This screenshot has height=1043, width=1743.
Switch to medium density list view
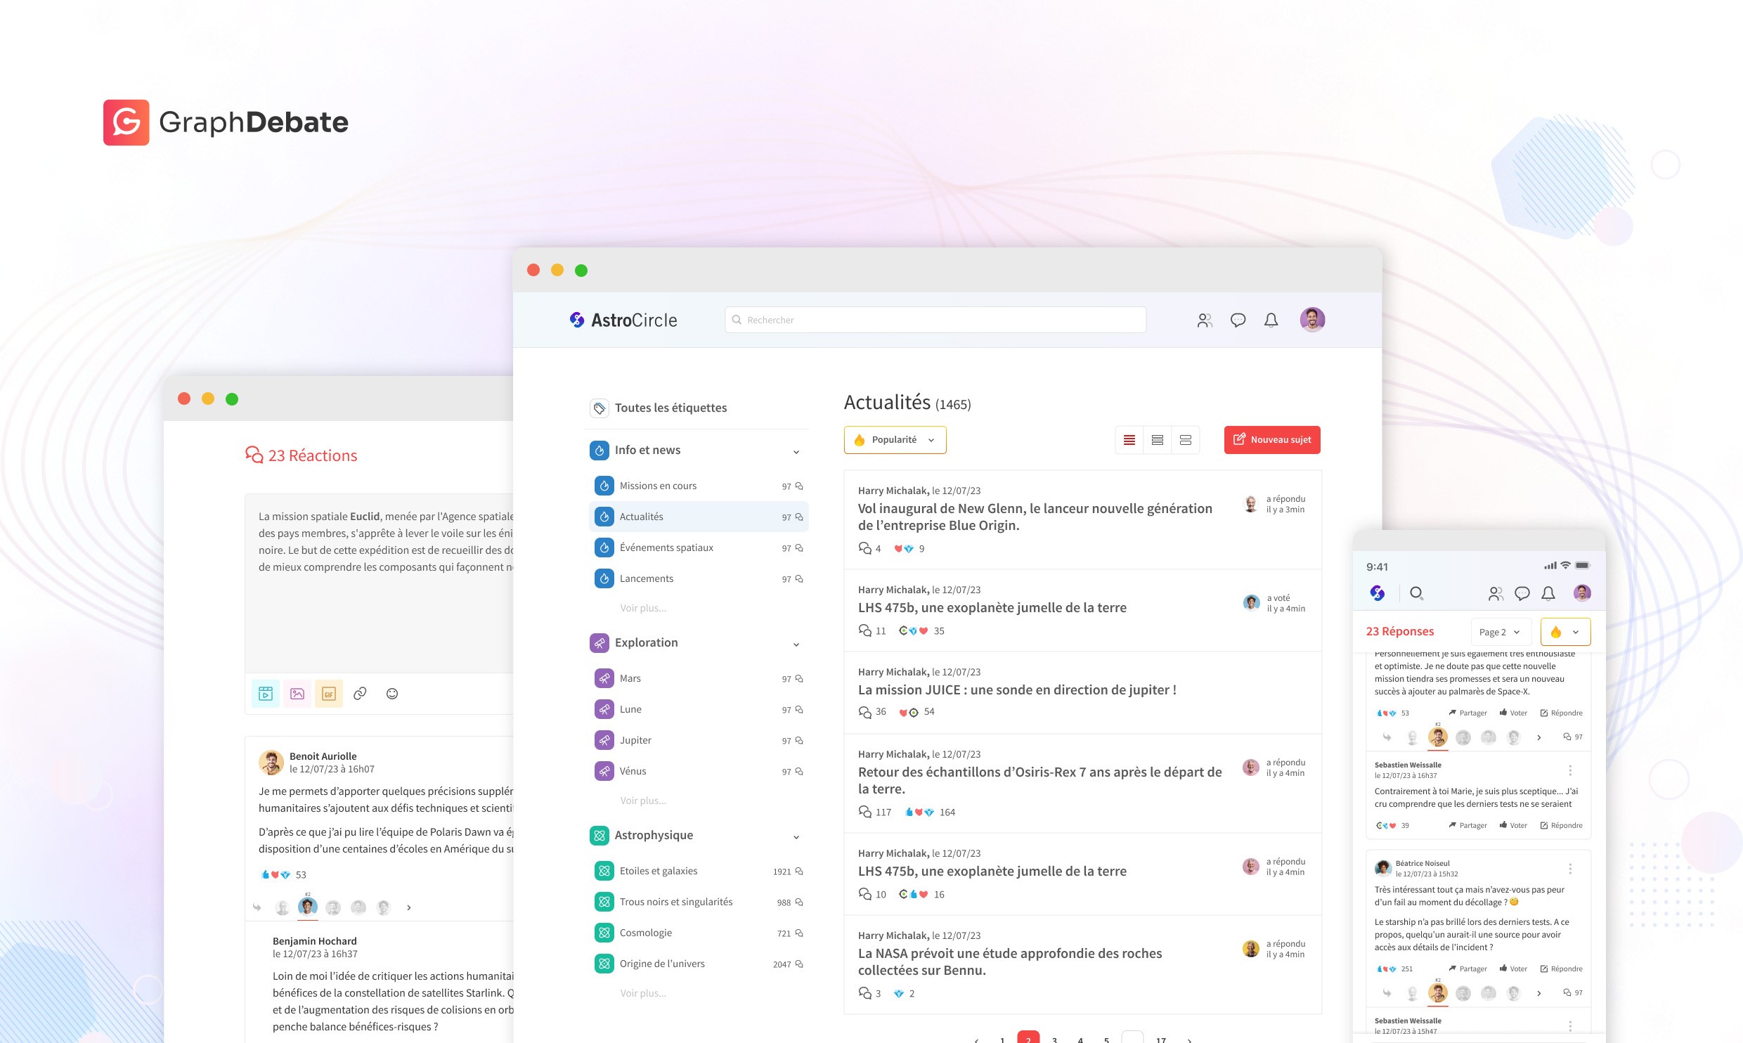[1158, 440]
